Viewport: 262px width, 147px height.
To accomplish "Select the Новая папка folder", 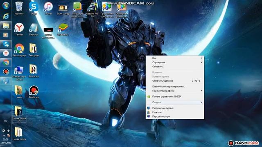I will coord(19,134).
